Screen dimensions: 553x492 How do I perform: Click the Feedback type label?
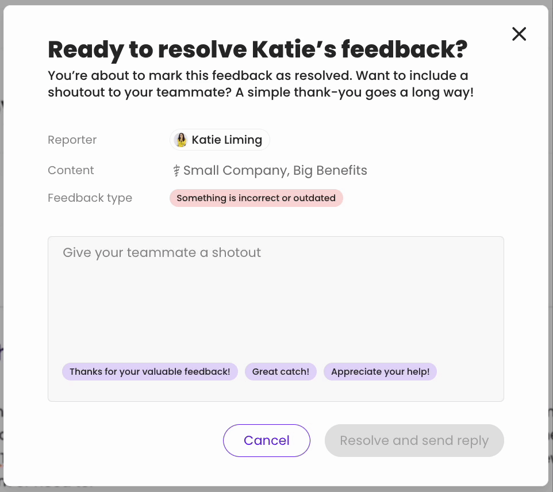point(90,198)
